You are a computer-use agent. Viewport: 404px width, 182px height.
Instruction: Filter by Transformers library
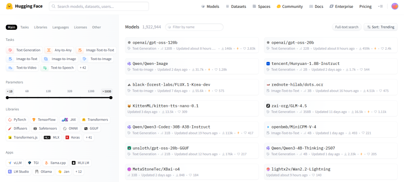pos(95,120)
